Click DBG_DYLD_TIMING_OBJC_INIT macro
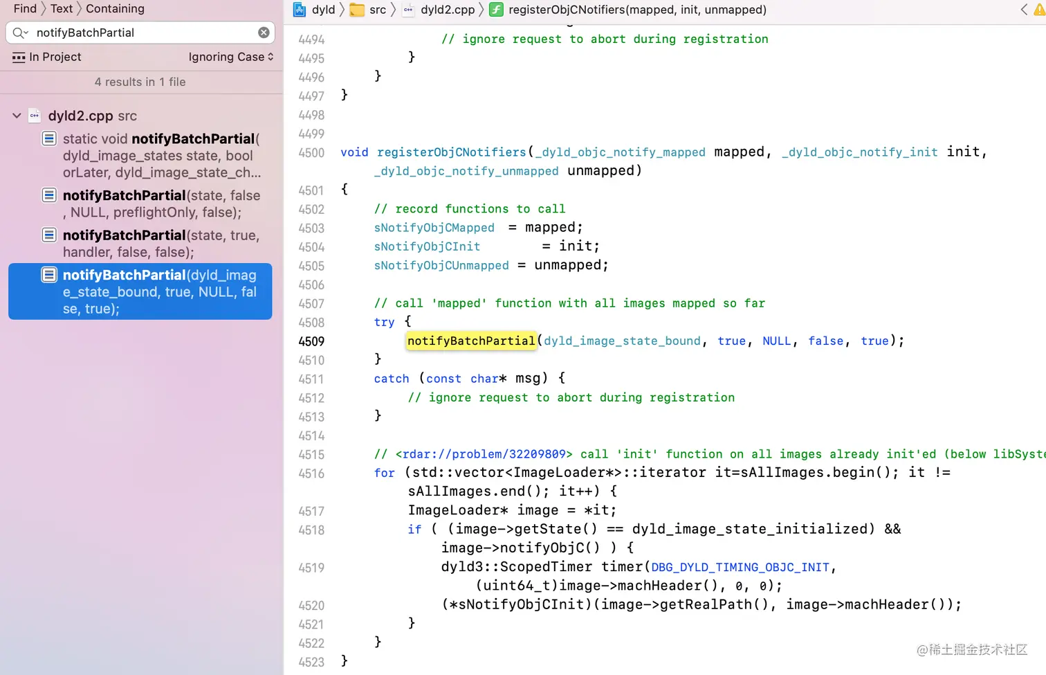1046x675 pixels. pos(740,567)
